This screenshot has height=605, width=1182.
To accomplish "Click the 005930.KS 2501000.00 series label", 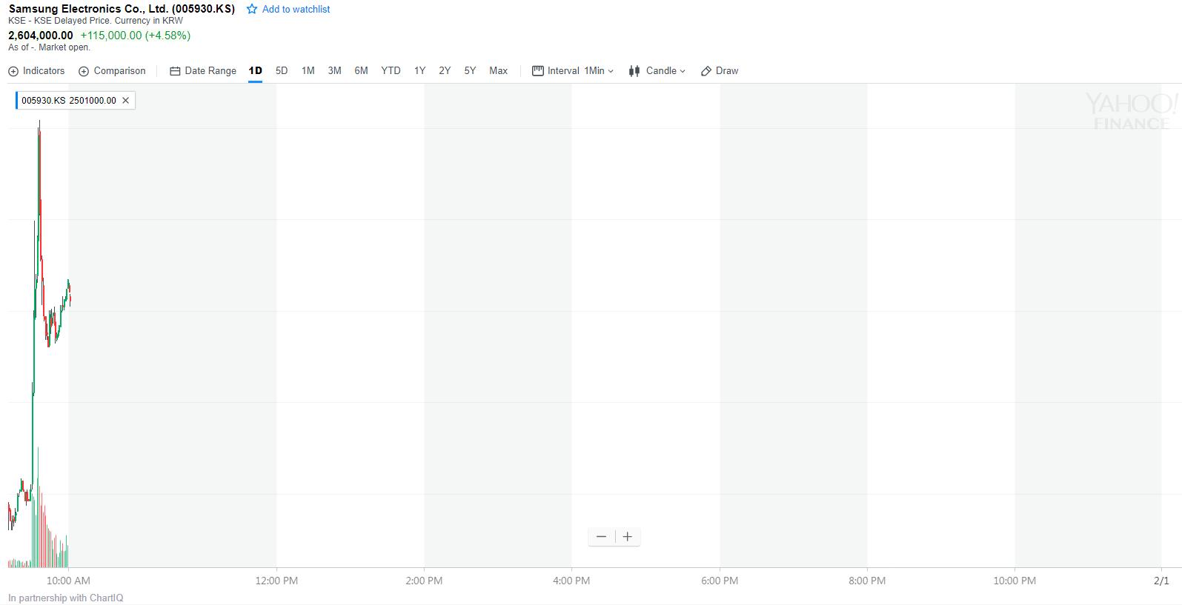I will tap(69, 101).
